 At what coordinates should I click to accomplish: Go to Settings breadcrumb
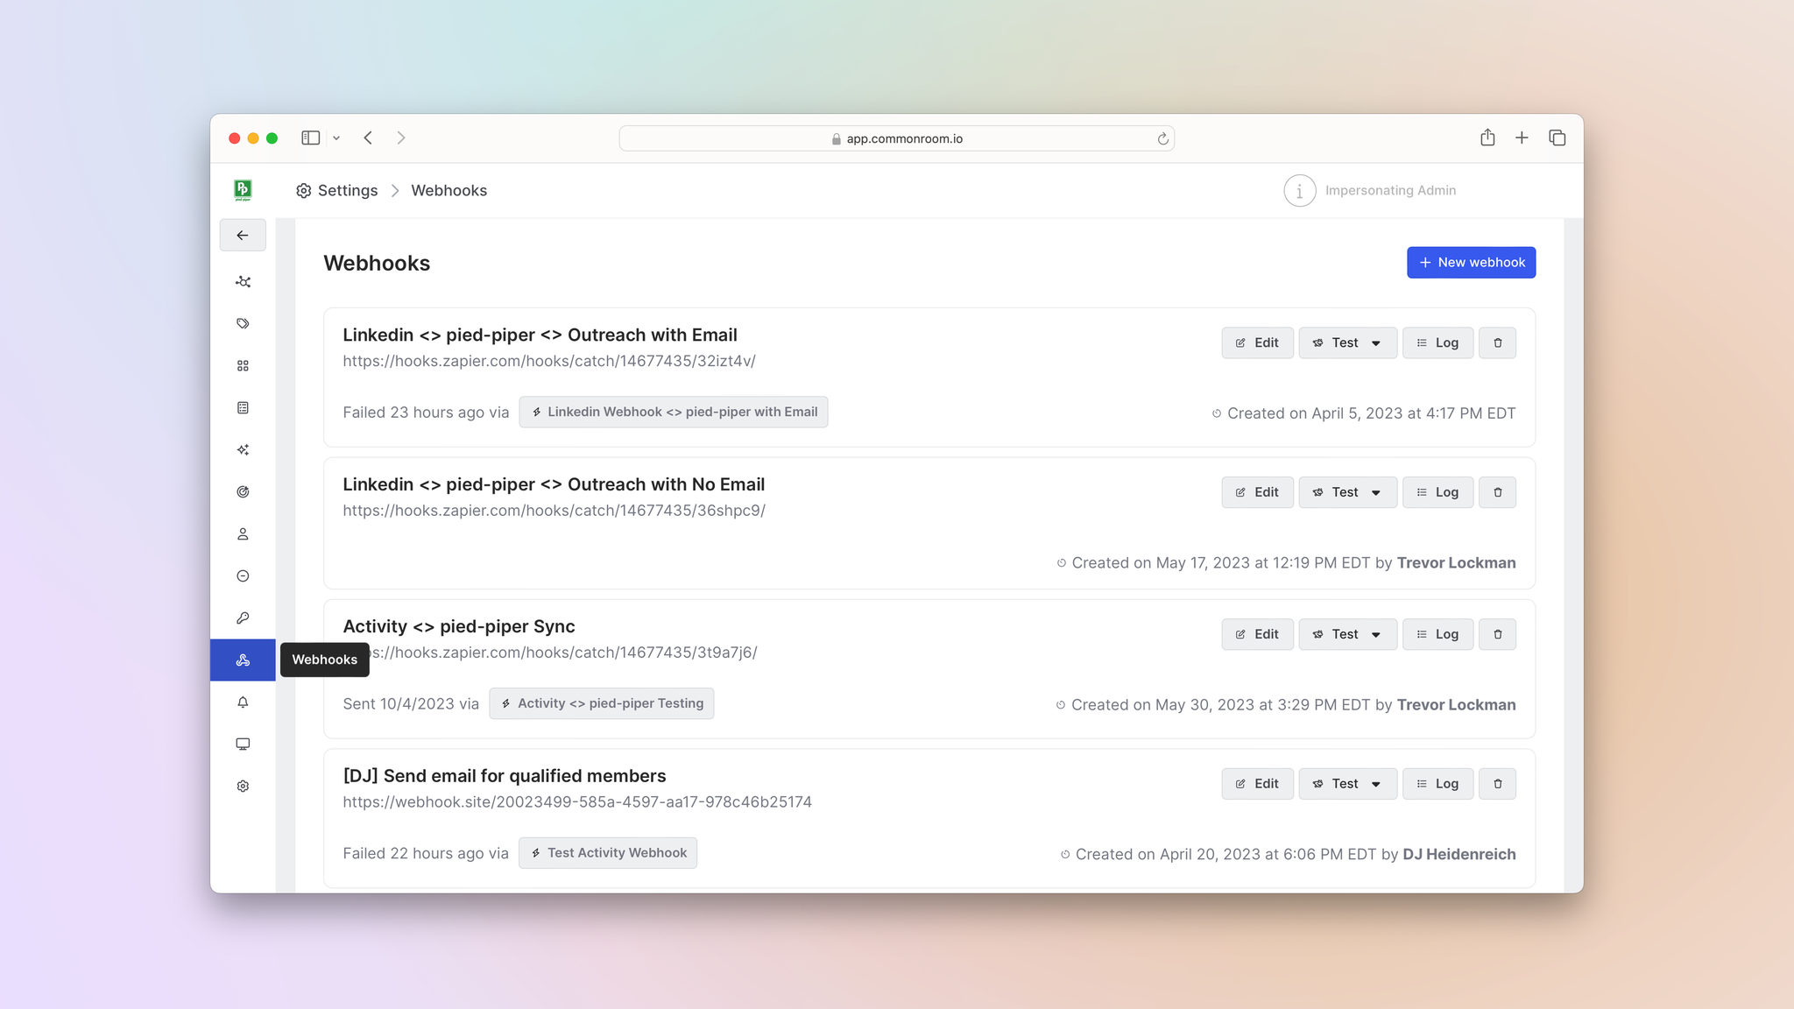coord(337,190)
